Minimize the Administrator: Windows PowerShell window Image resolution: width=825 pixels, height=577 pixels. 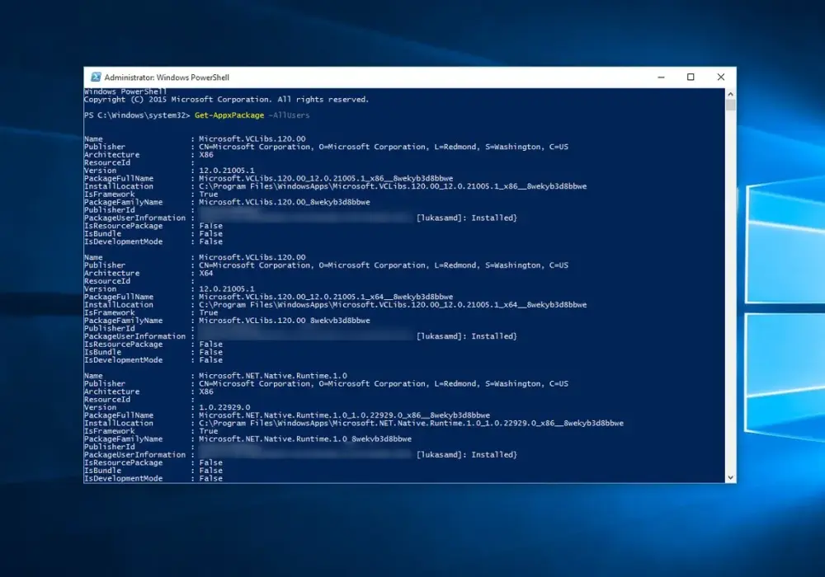tap(662, 77)
